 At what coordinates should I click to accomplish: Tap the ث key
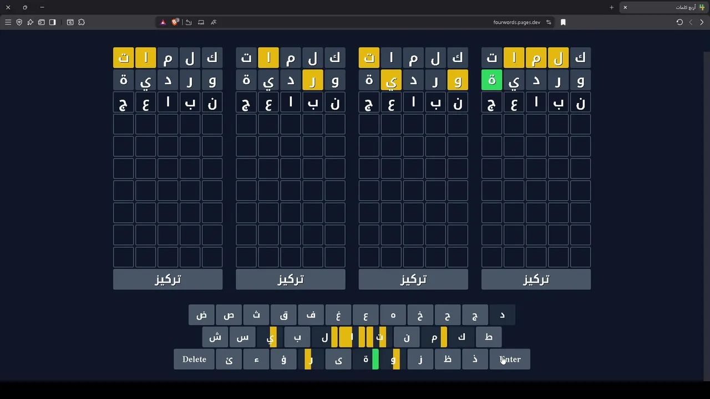coord(256,315)
